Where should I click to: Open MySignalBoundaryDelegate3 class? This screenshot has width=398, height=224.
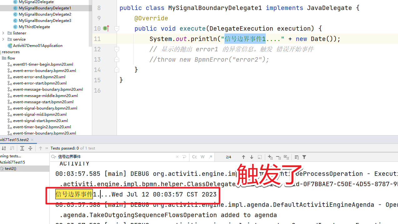click(x=45, y=21)
